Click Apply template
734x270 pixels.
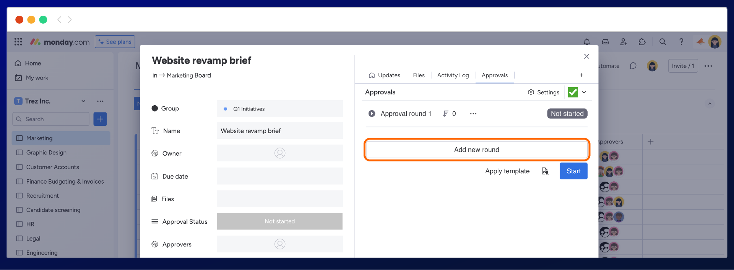[x=507, y=171]
